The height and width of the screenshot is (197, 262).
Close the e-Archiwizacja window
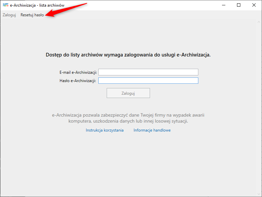tap(254, 5)
